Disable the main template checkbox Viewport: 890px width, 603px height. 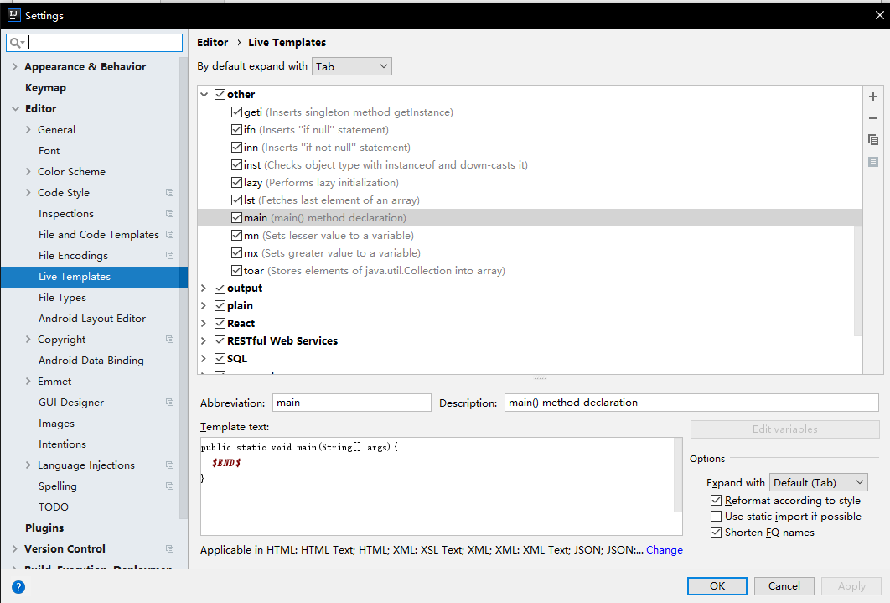click(x=236, y=217)
